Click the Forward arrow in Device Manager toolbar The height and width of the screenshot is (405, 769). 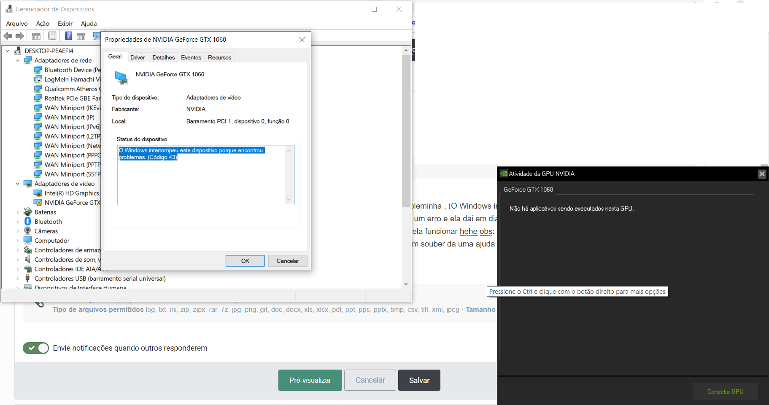point(19,36)
